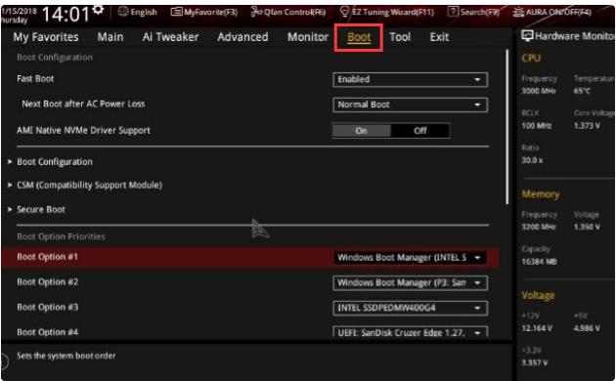616x381 pixels.
Task: Click the EZ Tuning Wizard bulb icon
Action: pyautogui.click(x=344, y=12)
